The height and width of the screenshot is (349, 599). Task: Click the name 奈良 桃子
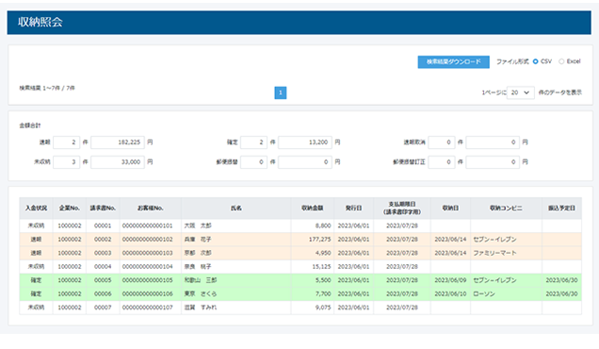coord(198,267)
